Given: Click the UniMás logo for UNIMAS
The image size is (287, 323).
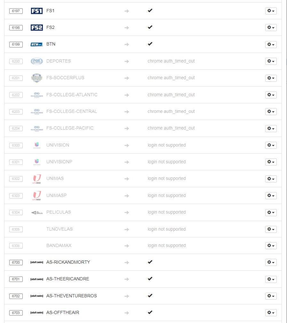Looking at the screenshot, I should pyautogui.click(x=36, y=179).
